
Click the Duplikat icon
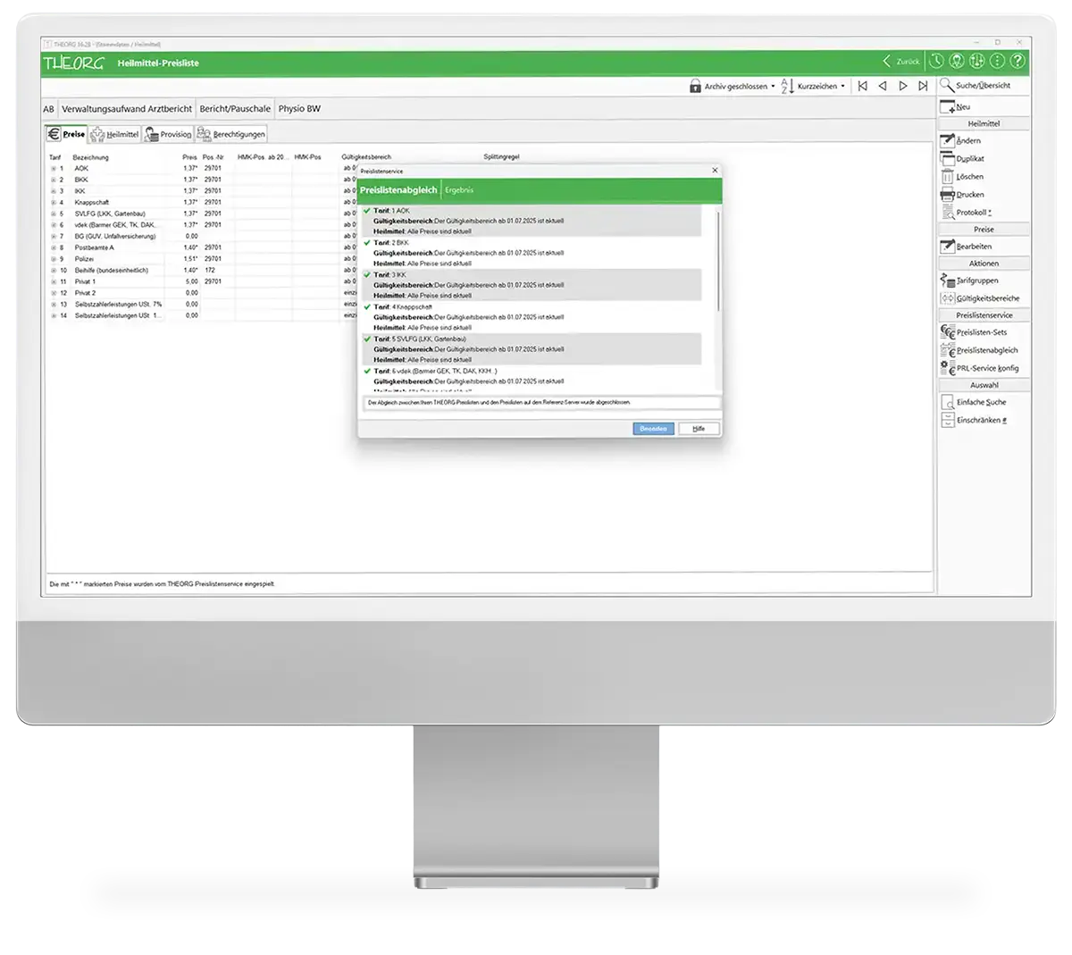948,158
